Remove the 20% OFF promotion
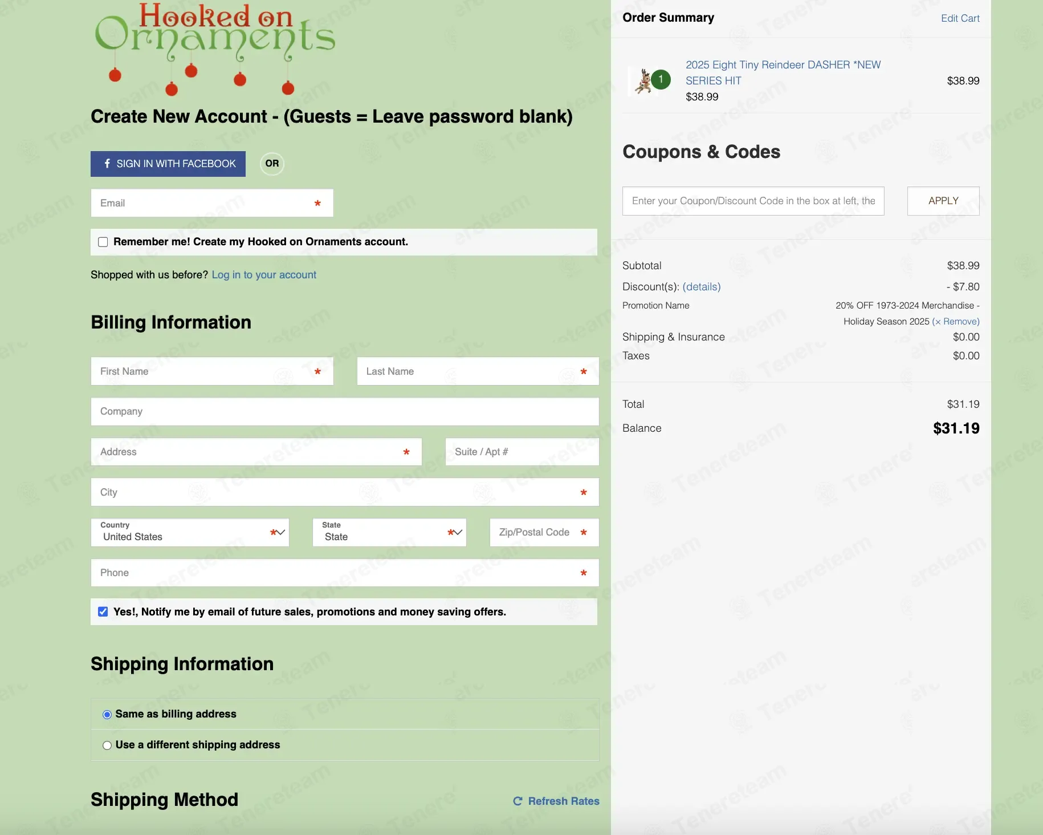Image resolution: width=1043 pixels, height=835 pixels. tap(956, 321)
